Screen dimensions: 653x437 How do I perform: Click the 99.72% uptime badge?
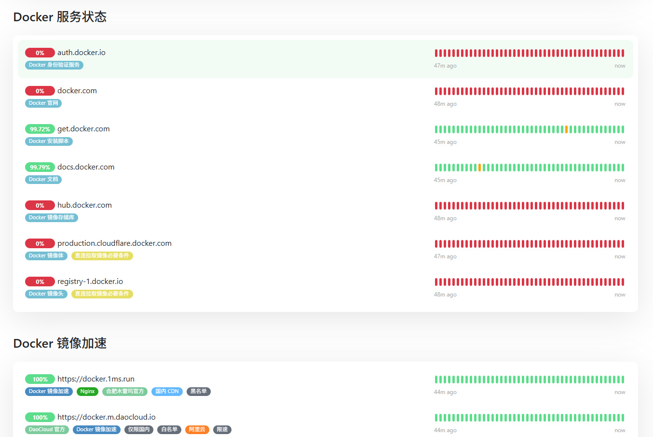40,129
